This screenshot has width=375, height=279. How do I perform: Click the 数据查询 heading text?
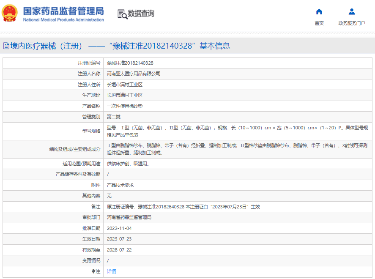(x=141, y=14)
